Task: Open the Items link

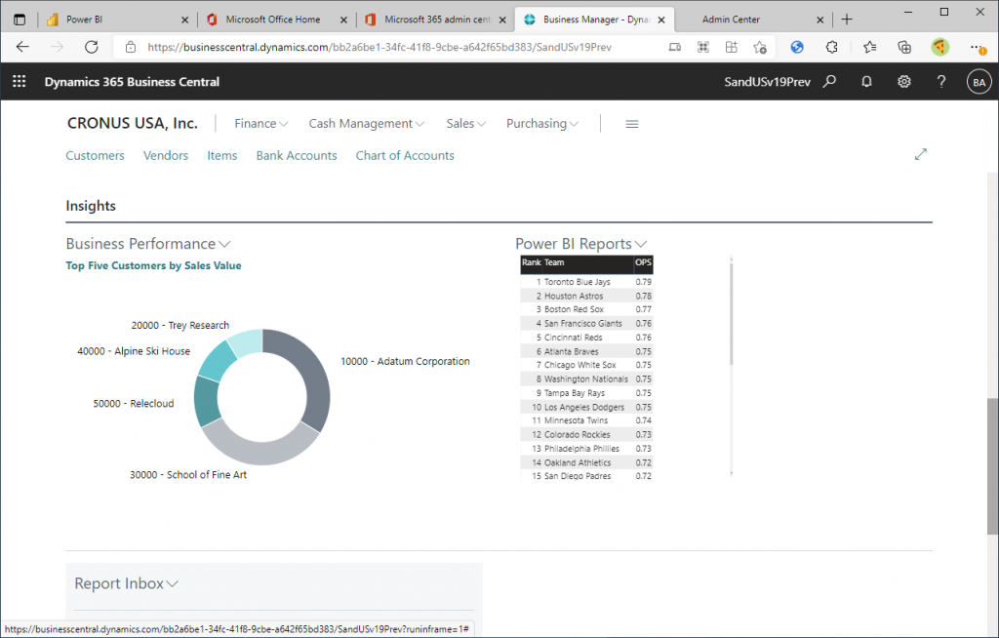Action: [x=221, y=155]
